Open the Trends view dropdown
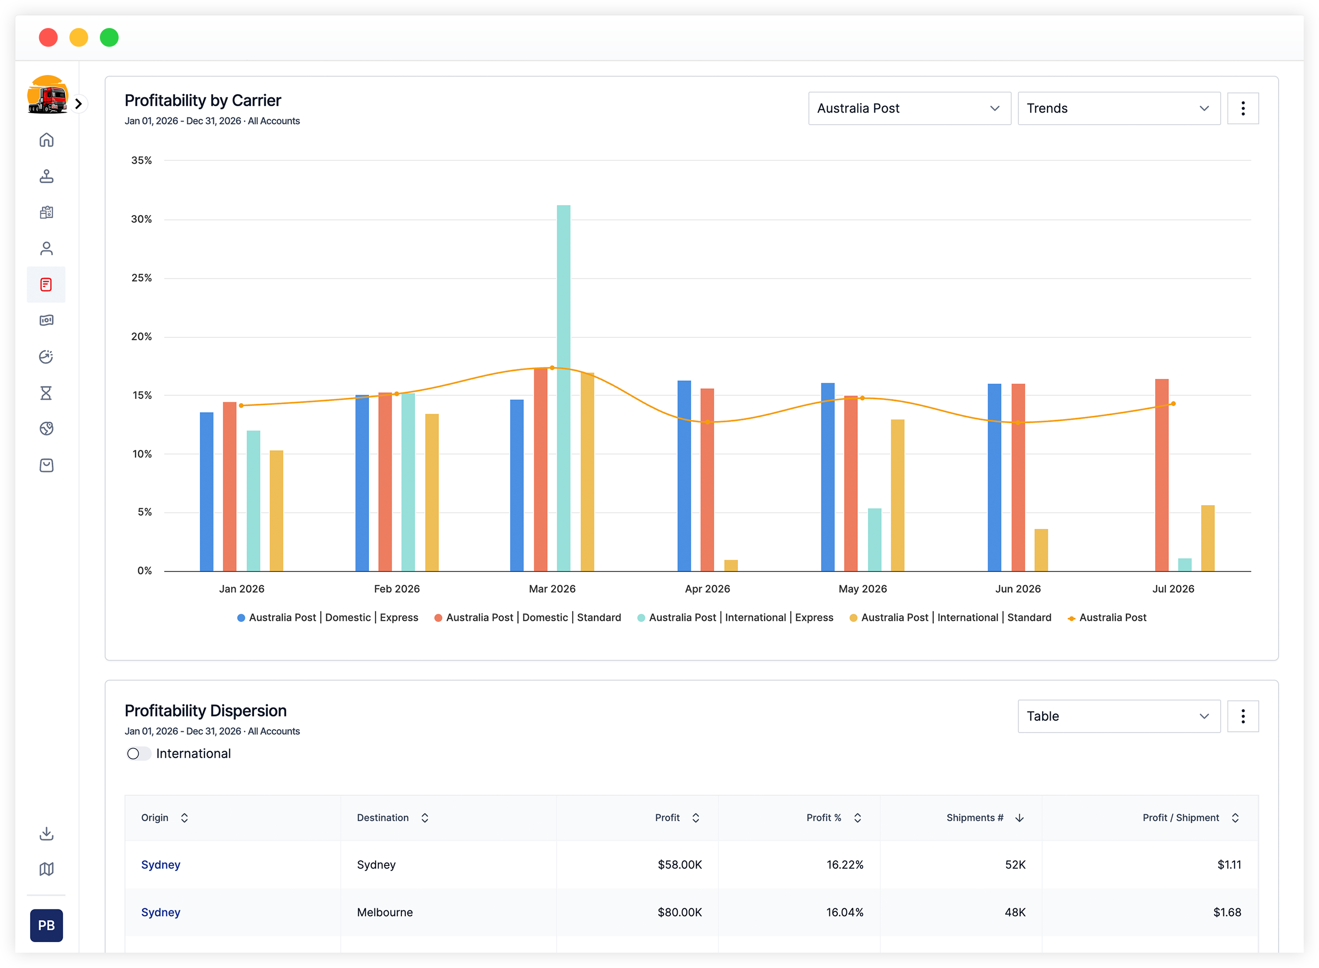The height and width of the screenshot is (968, 1319). (x=1119, y=108)
